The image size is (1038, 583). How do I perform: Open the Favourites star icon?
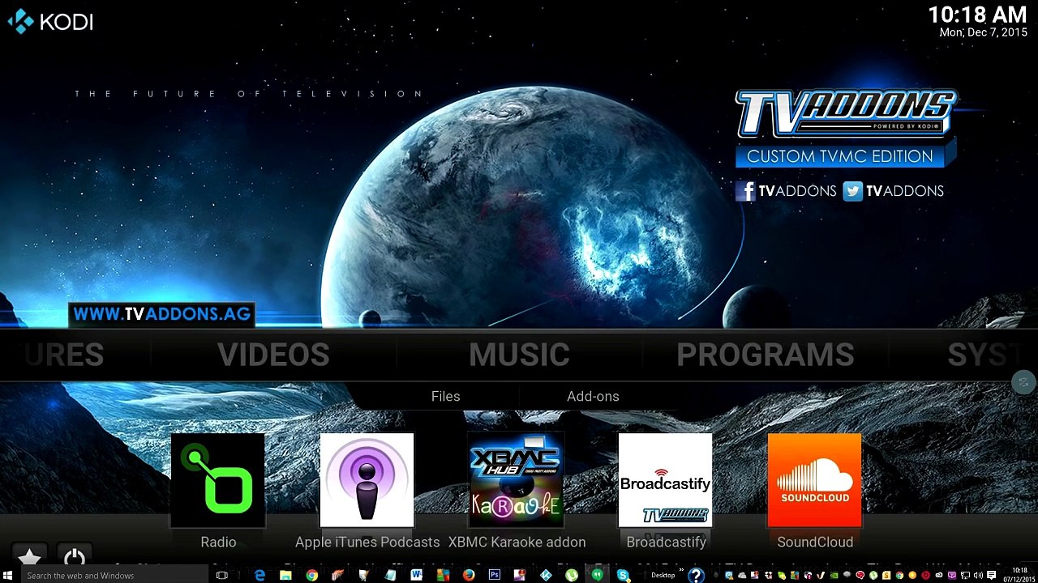pyautogui.click(x=29, y=556)
